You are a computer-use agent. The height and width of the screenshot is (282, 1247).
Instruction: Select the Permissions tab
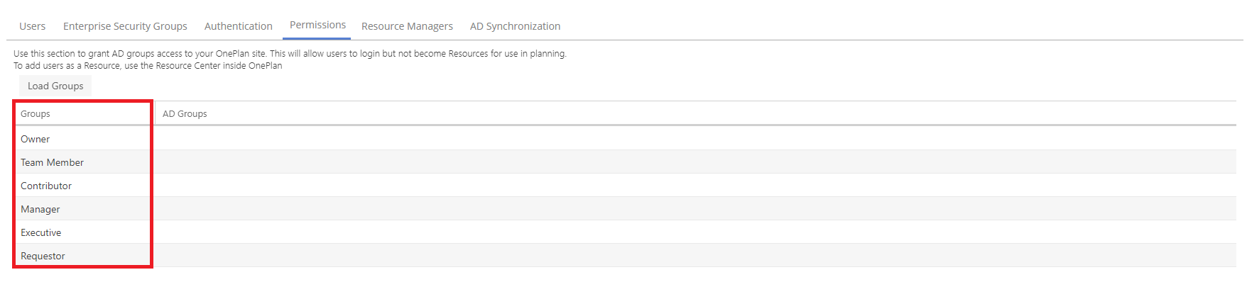[317, 26]
